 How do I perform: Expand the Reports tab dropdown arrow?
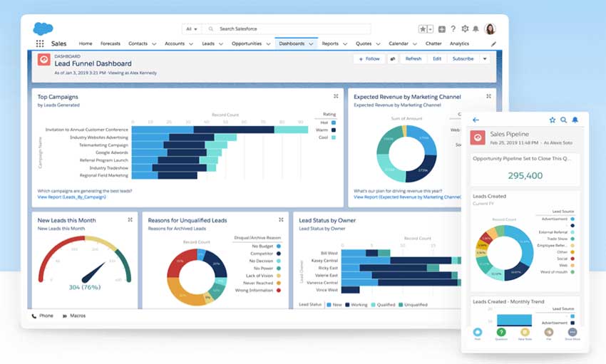tap(345, 44)
